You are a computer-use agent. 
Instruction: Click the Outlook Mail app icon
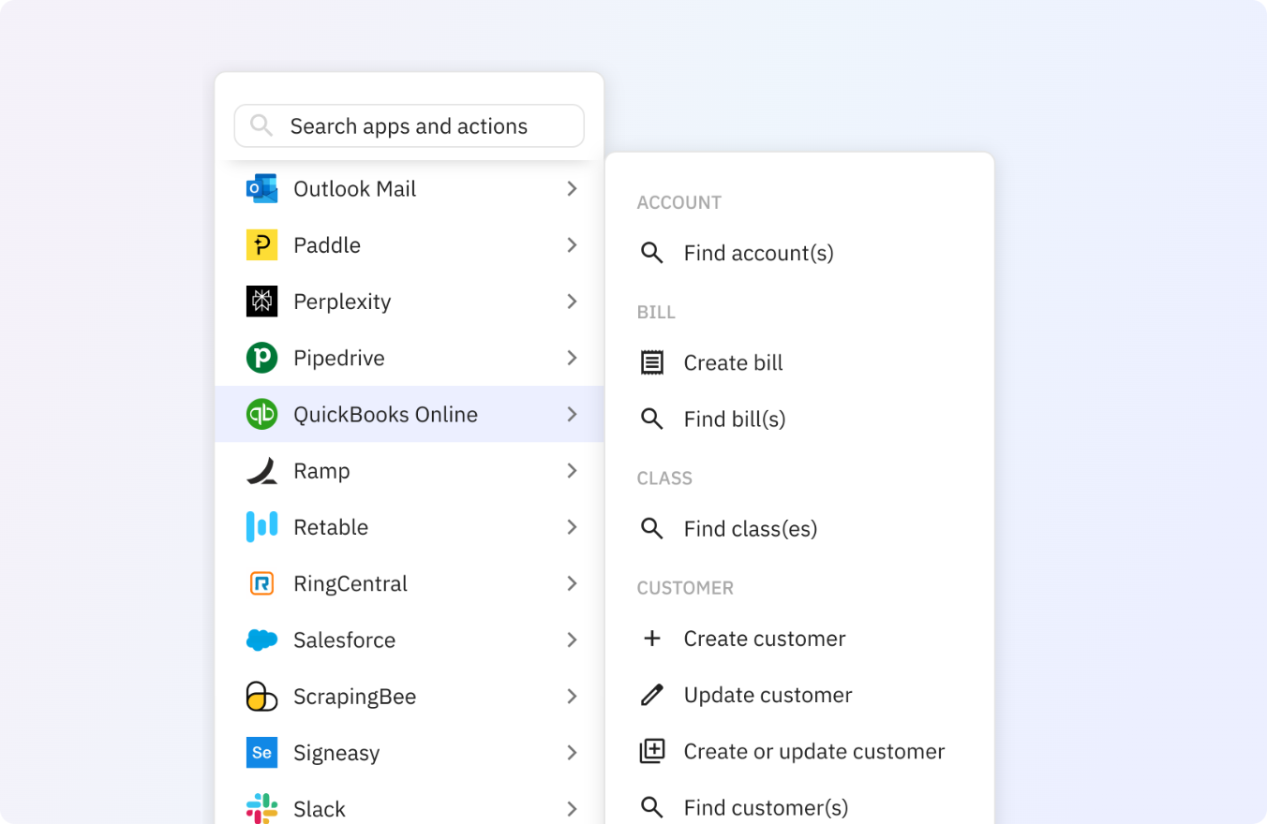[x=261, y=188]
